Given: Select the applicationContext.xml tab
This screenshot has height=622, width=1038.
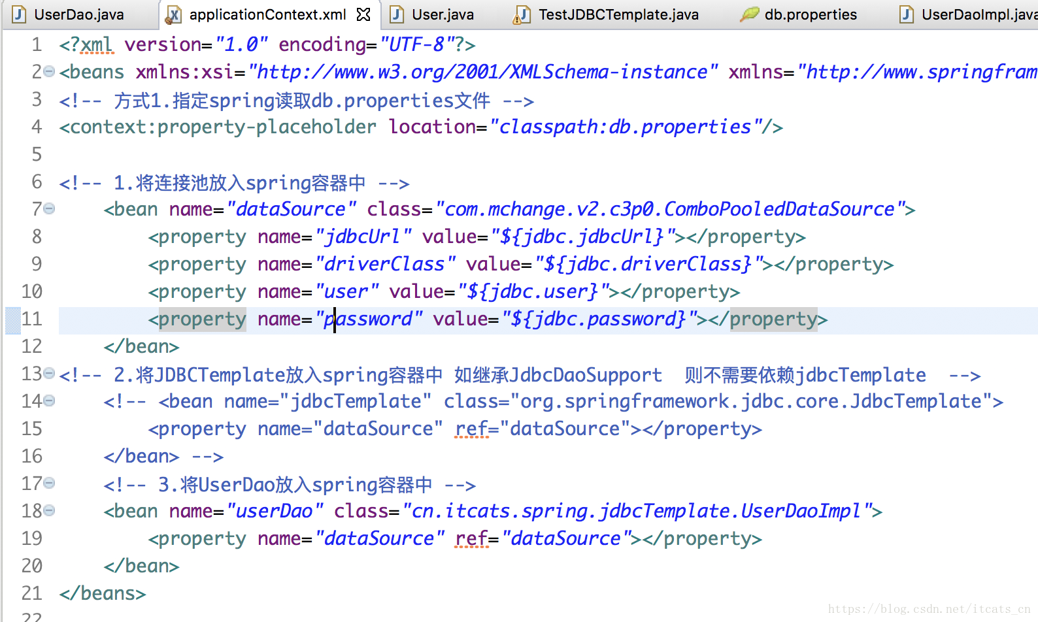Looking at the screenshot, I should click(268, 14).
